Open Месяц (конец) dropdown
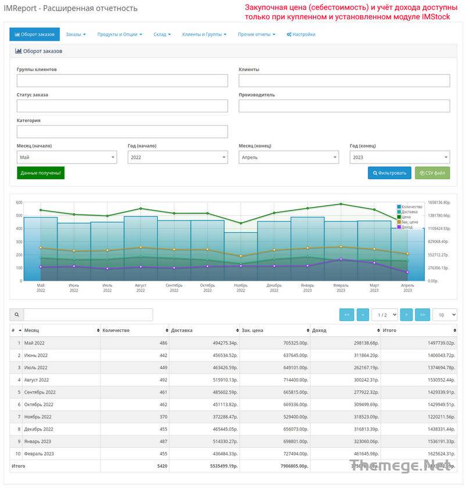Image resolution: width=465 pixels, height=488 pixels. [289, 157]
